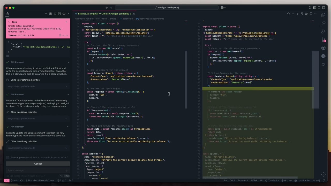This screenshot has height=186, width=331.
Task: Open stripe breadcrumb segment
Action: [x=113, y=19]
